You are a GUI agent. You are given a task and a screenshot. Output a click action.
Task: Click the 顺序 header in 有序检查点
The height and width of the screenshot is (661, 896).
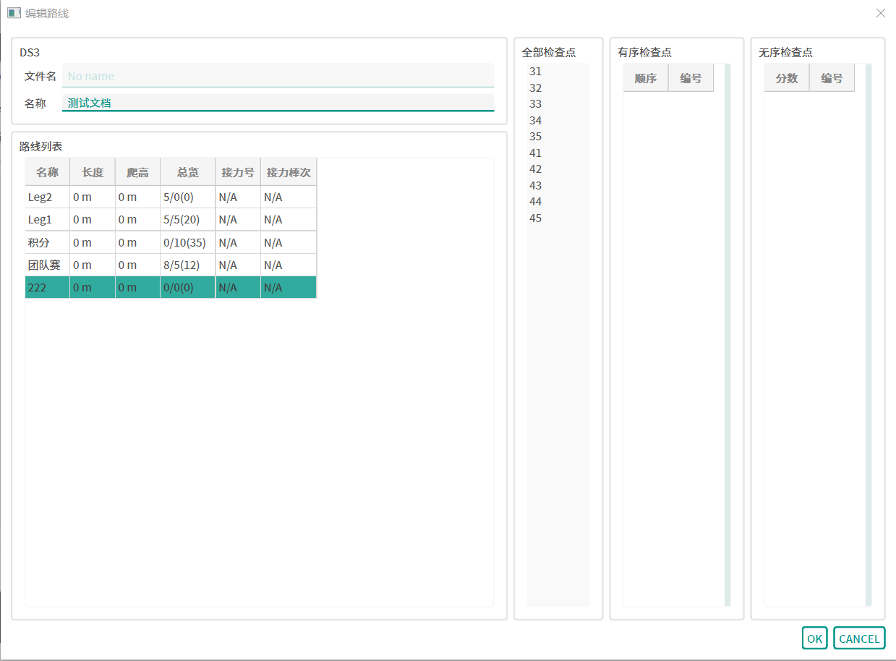click(645, 78)
